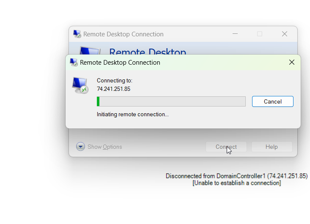The image size is (310, 224).
Task: Click the remote computer icon beside Connecting to
Action: click(80, 85)
